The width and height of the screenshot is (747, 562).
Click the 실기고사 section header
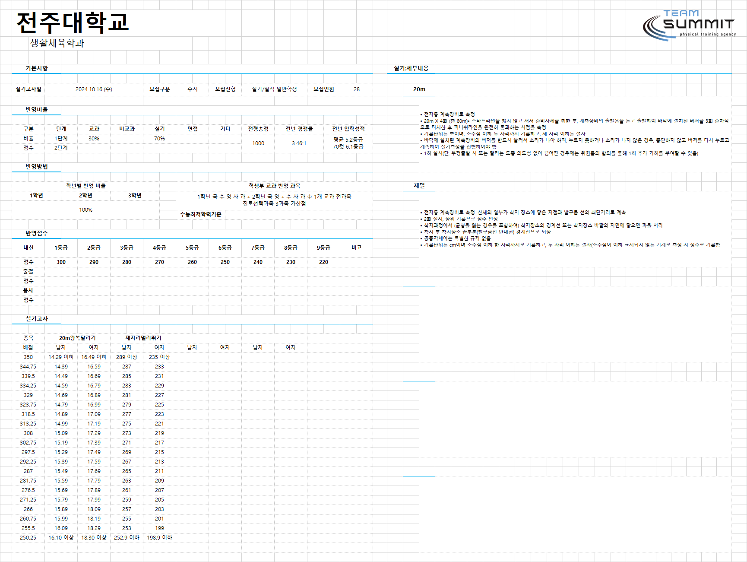click(37, 319)
